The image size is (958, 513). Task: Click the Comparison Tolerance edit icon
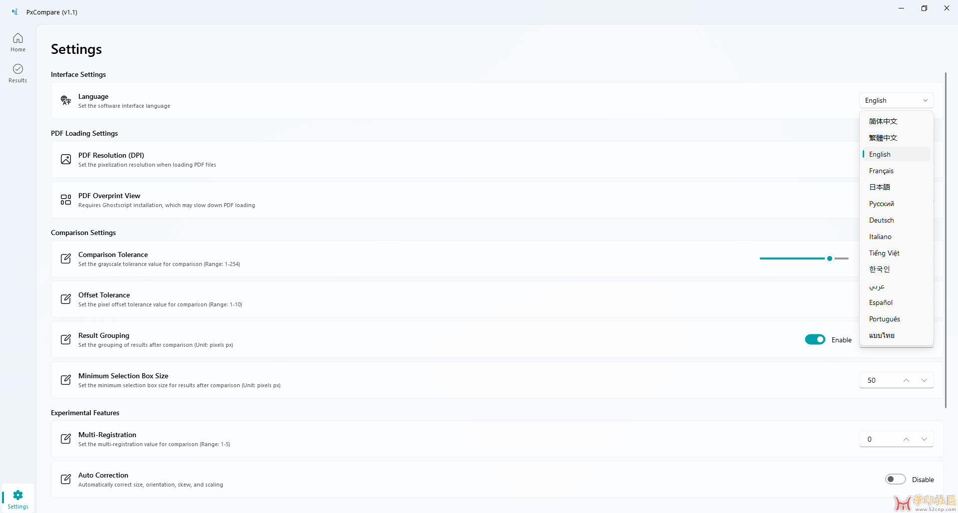coord(66,258)
